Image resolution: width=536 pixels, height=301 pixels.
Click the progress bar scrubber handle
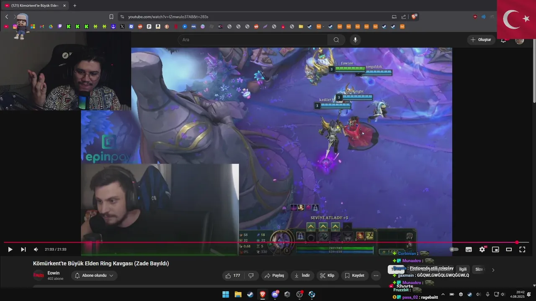tap(517, 242)
